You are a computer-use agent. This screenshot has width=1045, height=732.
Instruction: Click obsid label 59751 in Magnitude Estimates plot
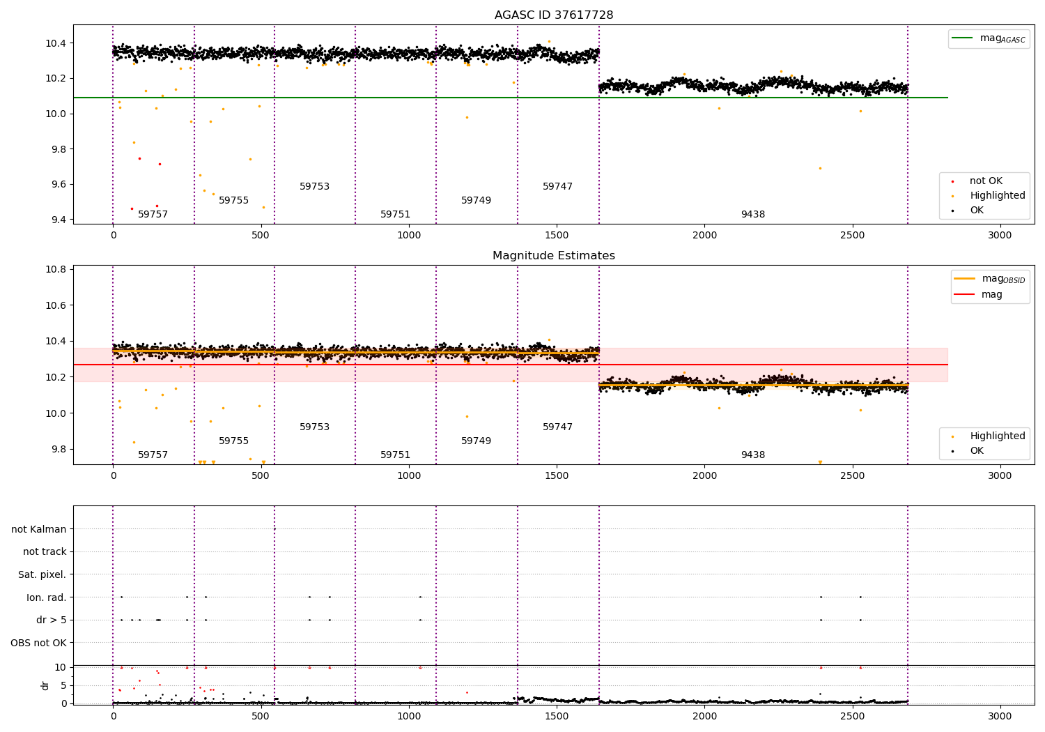click(x=395, y=455)
